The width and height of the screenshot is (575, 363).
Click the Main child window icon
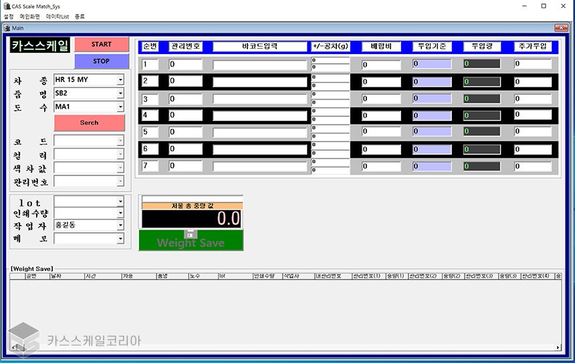click(7, 28)
